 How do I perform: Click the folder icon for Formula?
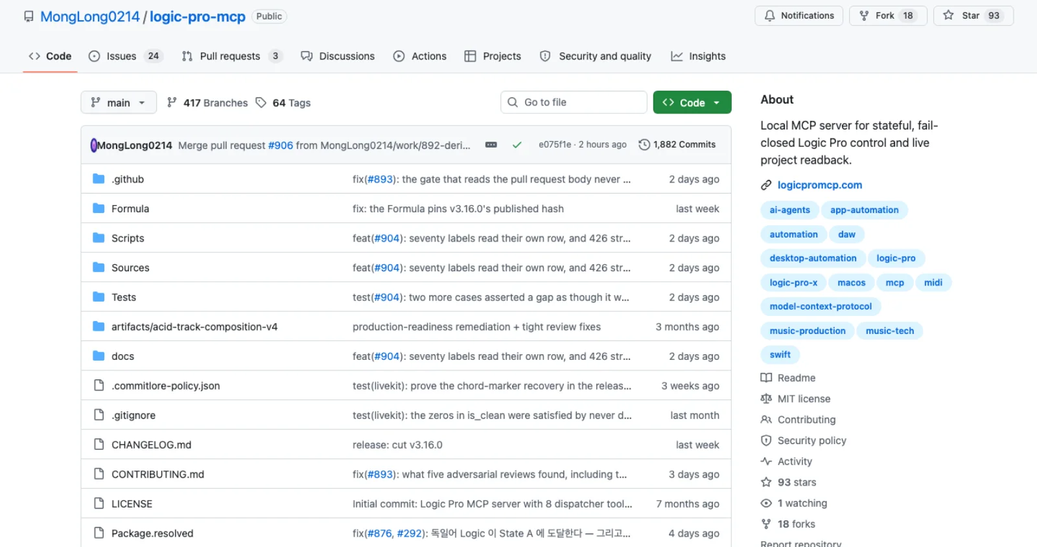click(x=99, y=208)
